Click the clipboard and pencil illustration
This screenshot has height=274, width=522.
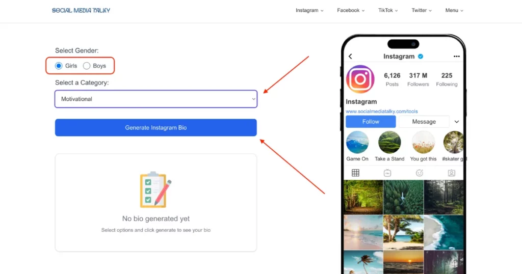click(x=156, y=190)
